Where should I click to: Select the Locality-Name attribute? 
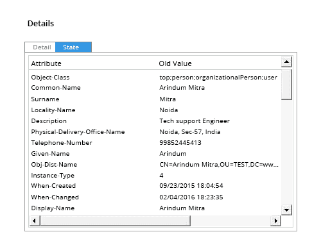coord(53,110)
